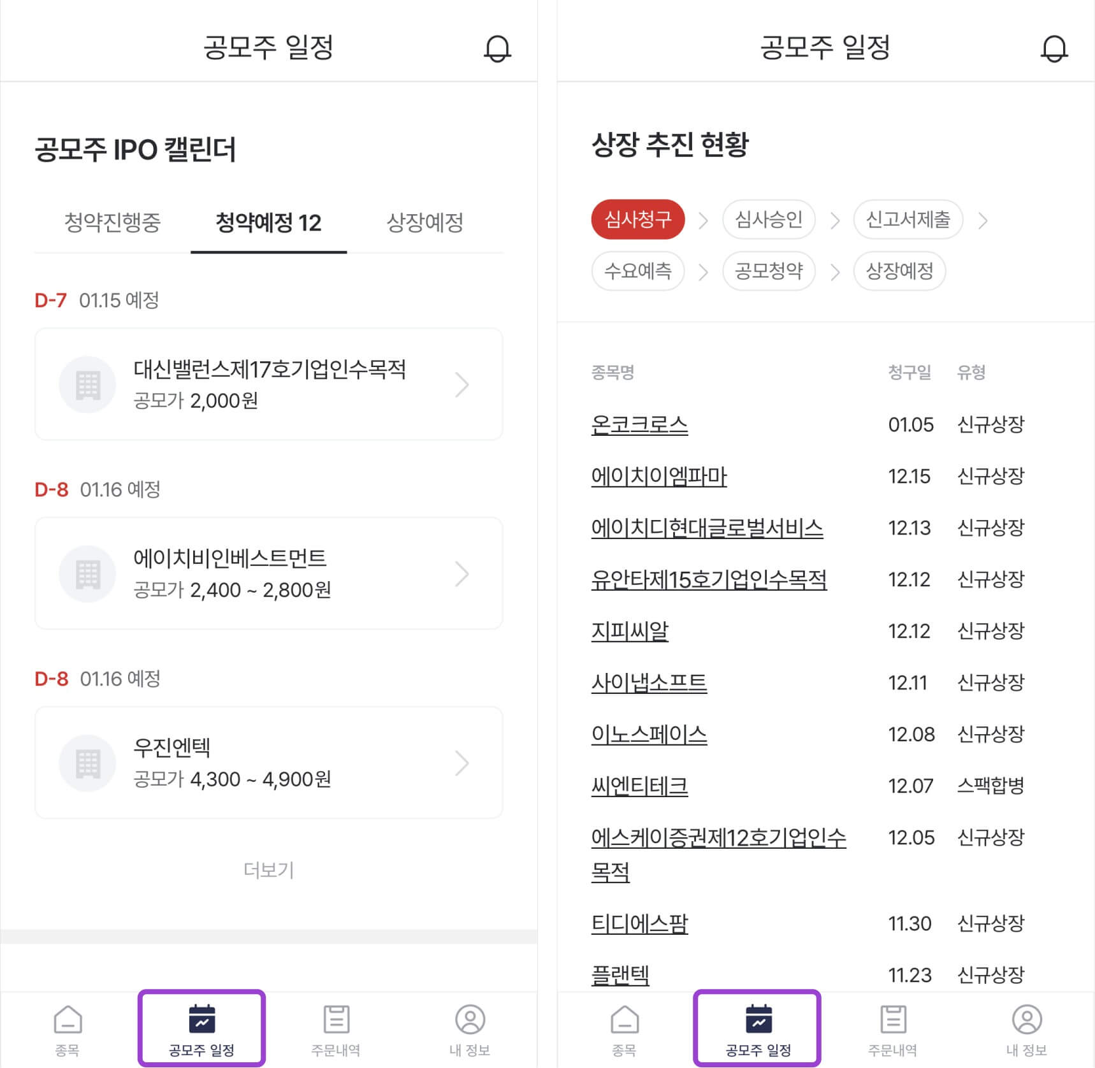Expand the 우진엔텍 card with its arrow
This screenshot has width=1095, height=1068.
[463, 762]
